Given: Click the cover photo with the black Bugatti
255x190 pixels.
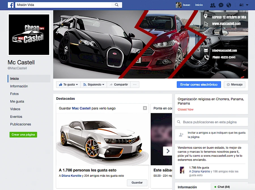Looking at the screenshot, I should [x=151, y=44].
